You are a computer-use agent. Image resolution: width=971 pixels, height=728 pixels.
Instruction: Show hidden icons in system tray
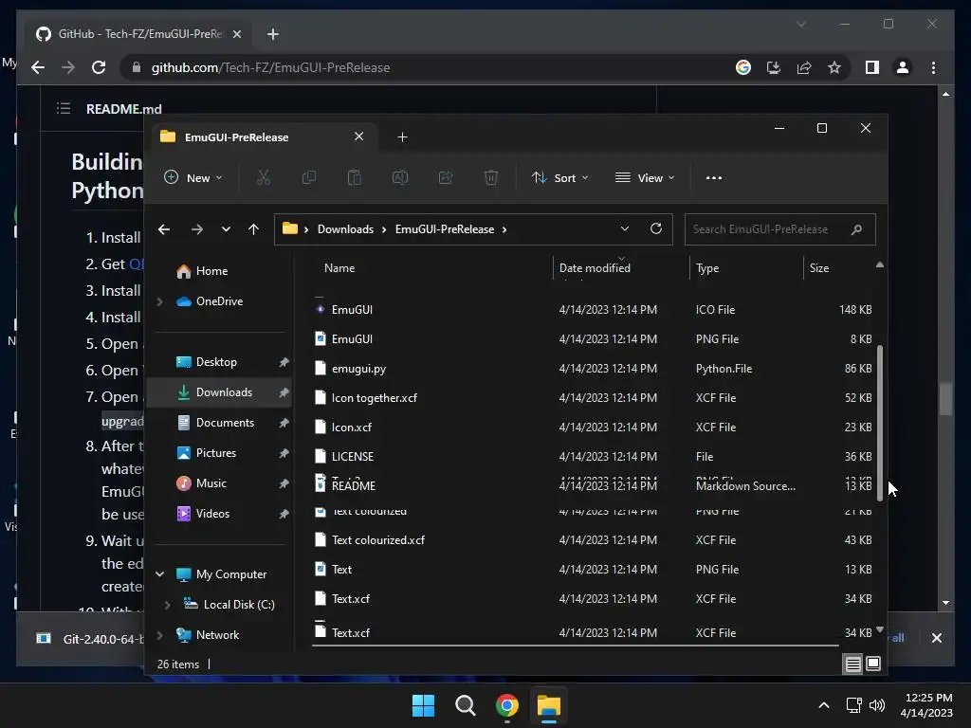click(x=824, y=705)
